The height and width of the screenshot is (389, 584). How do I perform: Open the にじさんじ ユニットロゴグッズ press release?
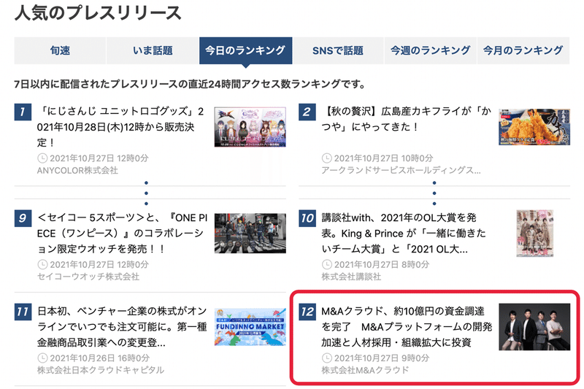120,127
